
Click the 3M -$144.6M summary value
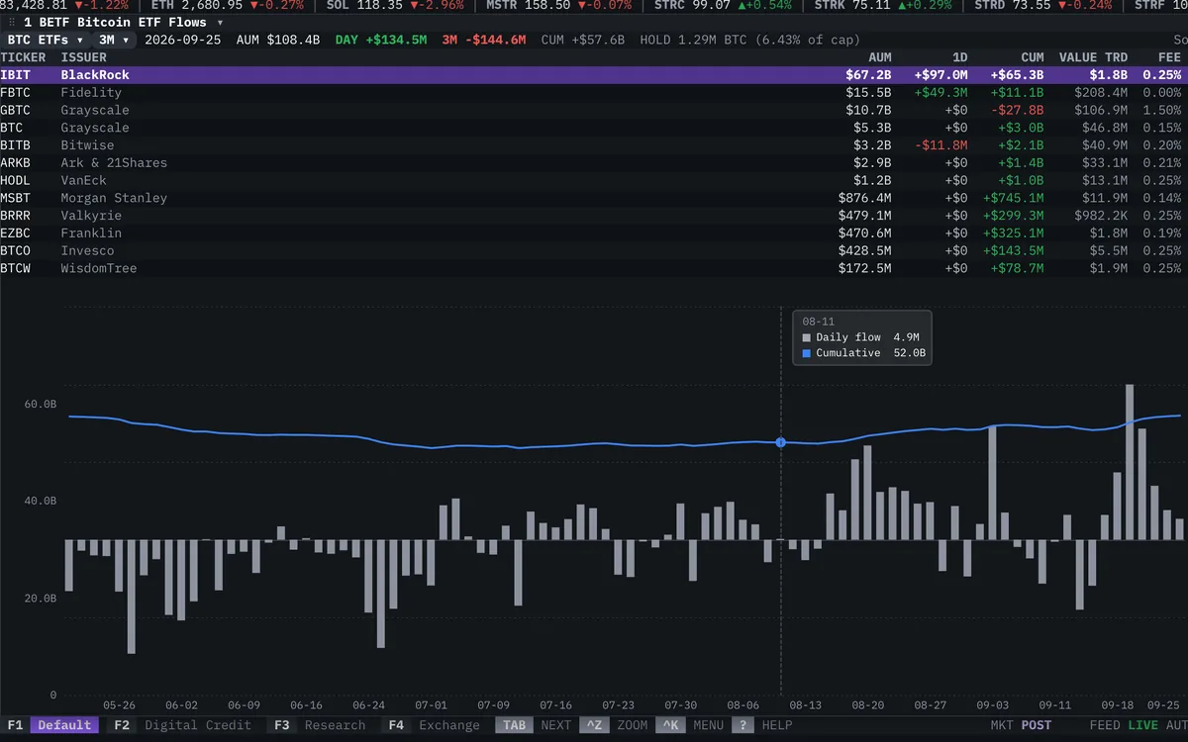[484, 40]
